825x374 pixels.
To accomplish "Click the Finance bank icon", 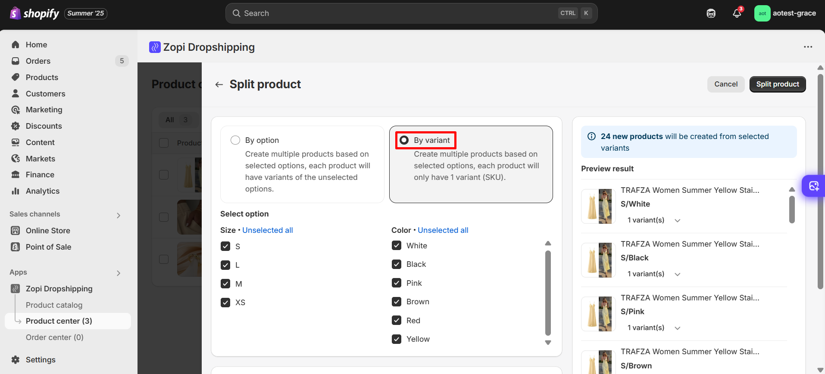I will [16, 175].
